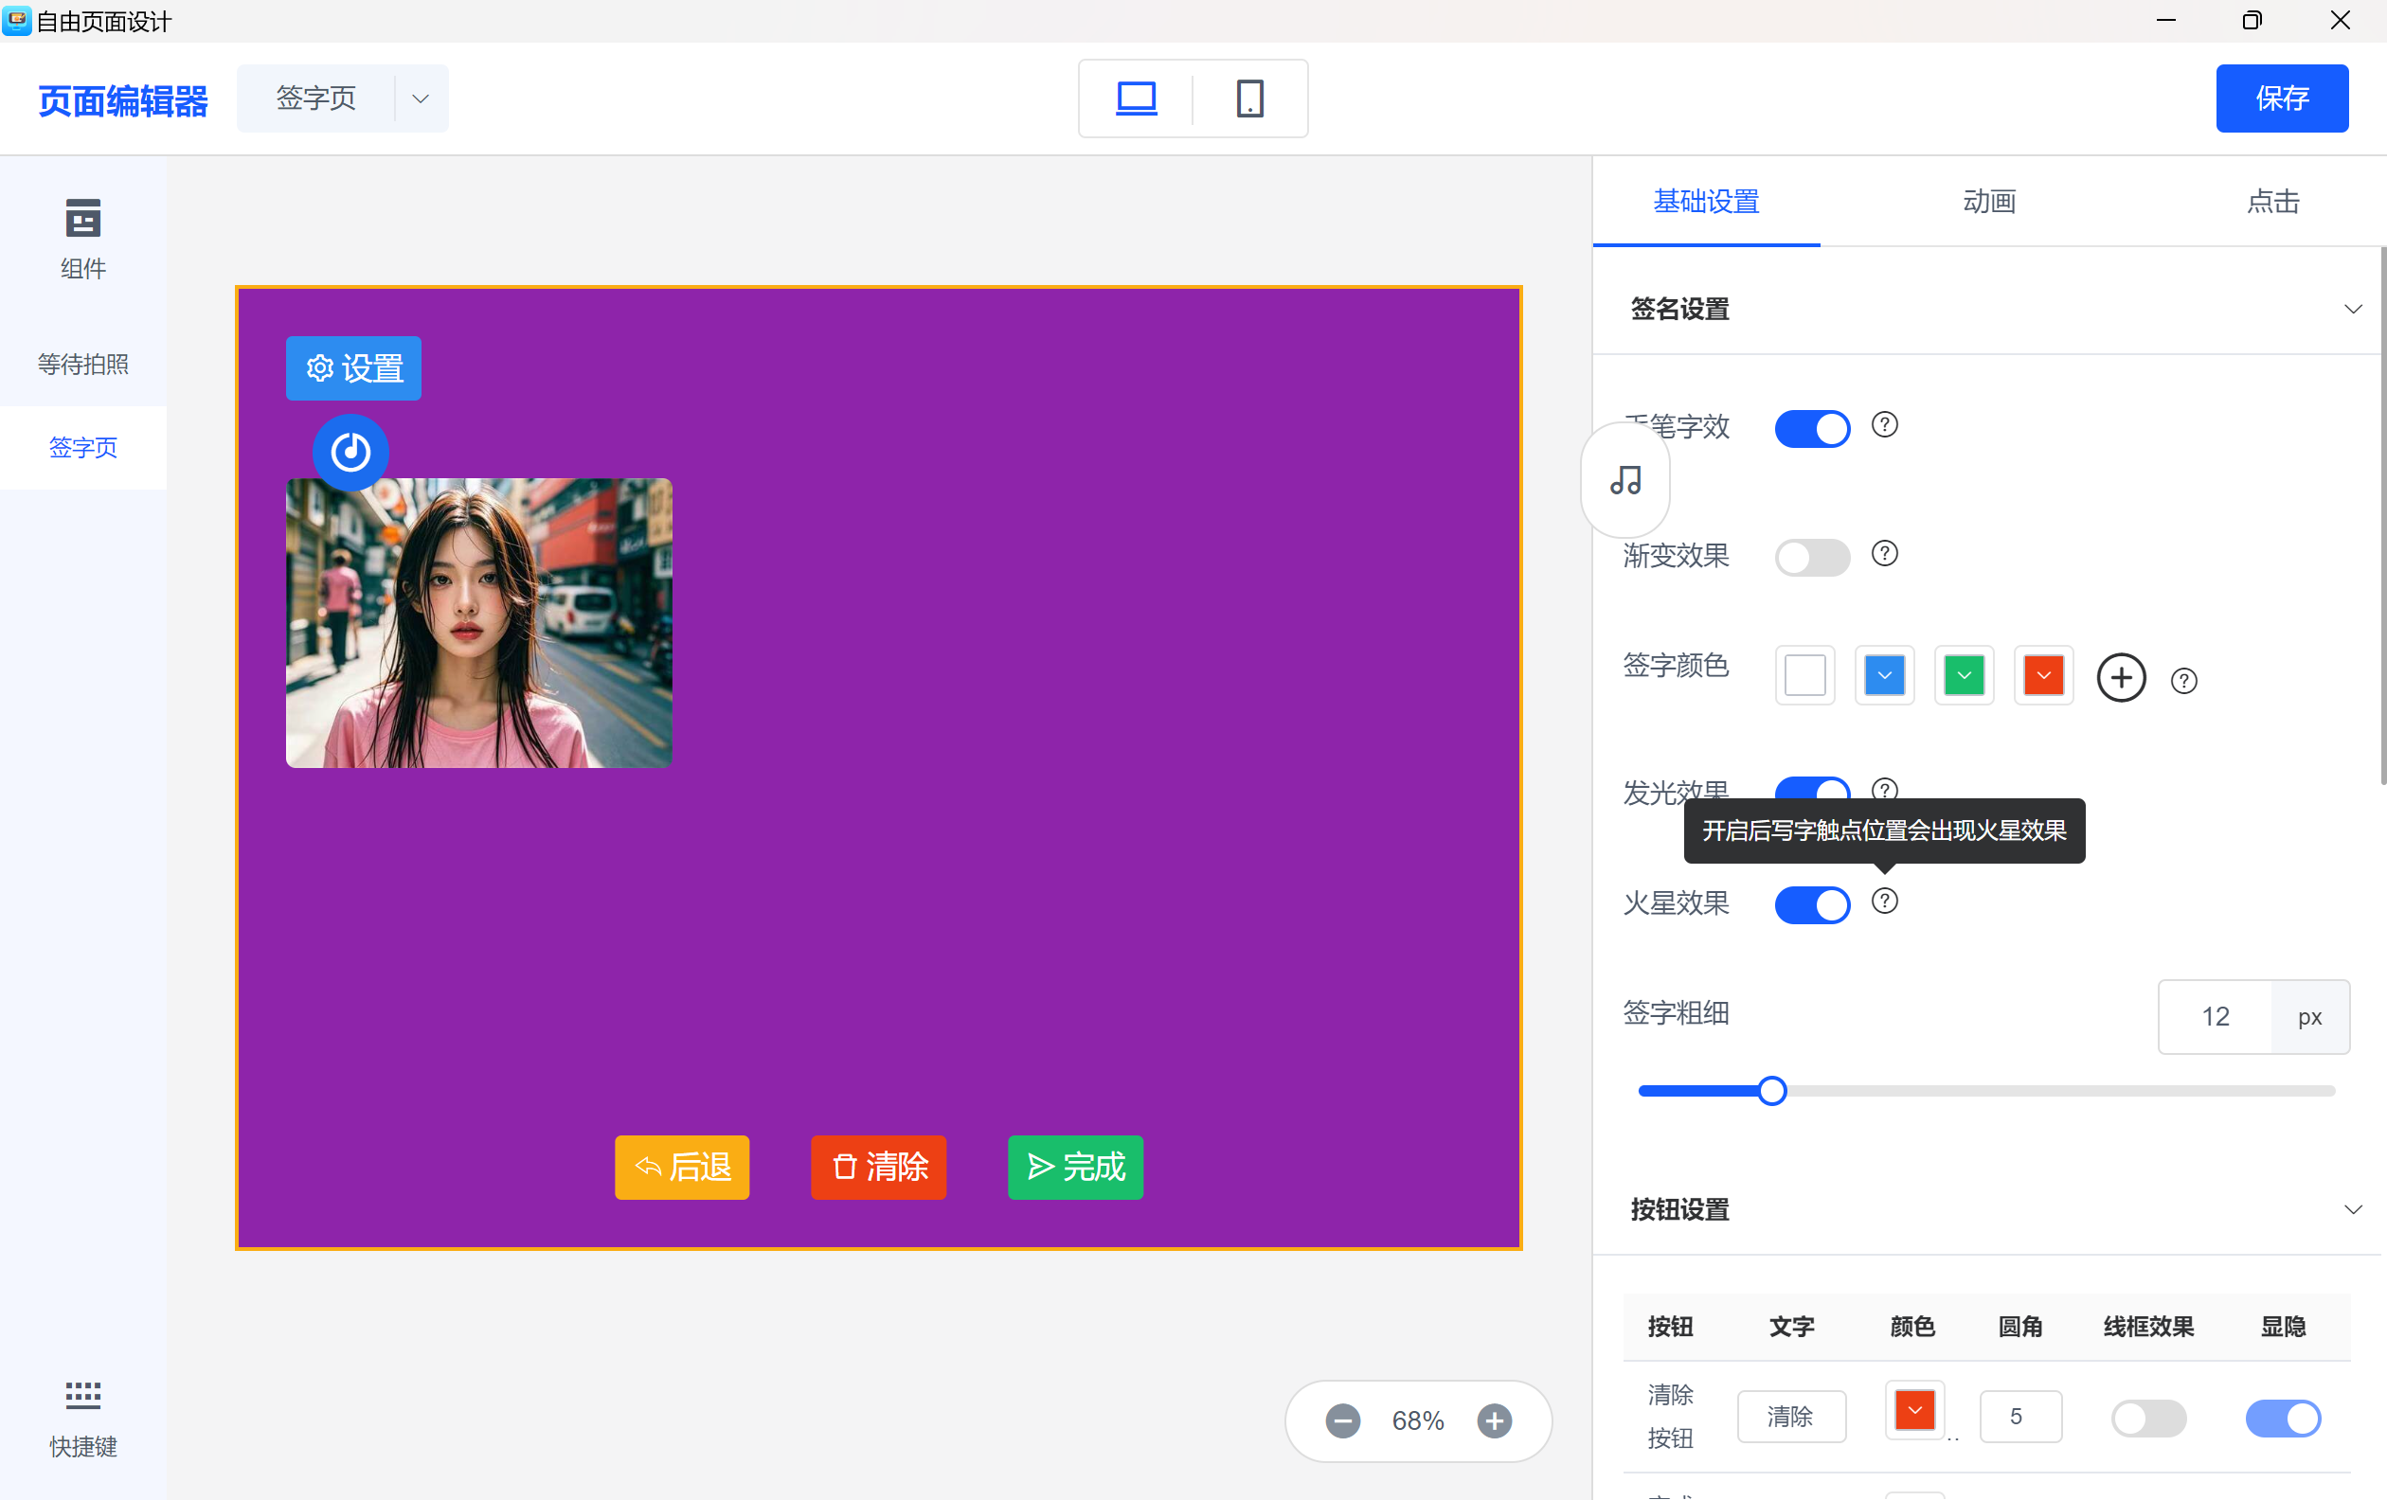Zoom out with the minus icon

pos(1343,1420)
